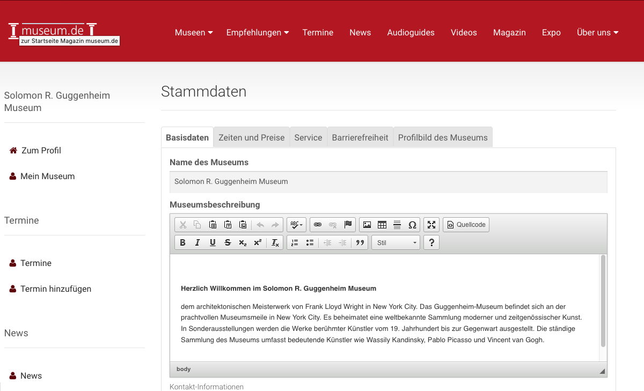Screen dimensions: 644x391
Task: Toggle block quote formatting
Action: [x=360, y=243]
